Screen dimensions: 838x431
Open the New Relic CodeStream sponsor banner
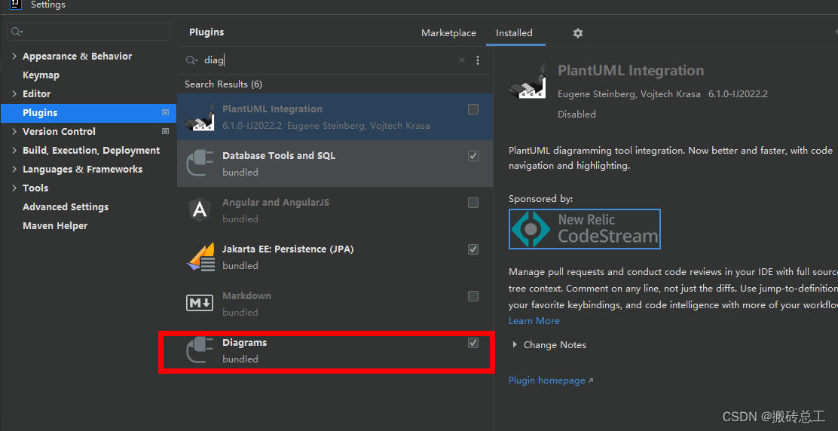pyautogui.click(x=585, y=228)
